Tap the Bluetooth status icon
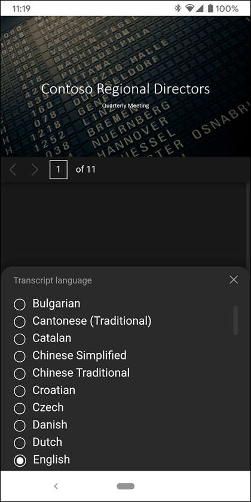Viewport: 251px width, 502px height. 178,8
